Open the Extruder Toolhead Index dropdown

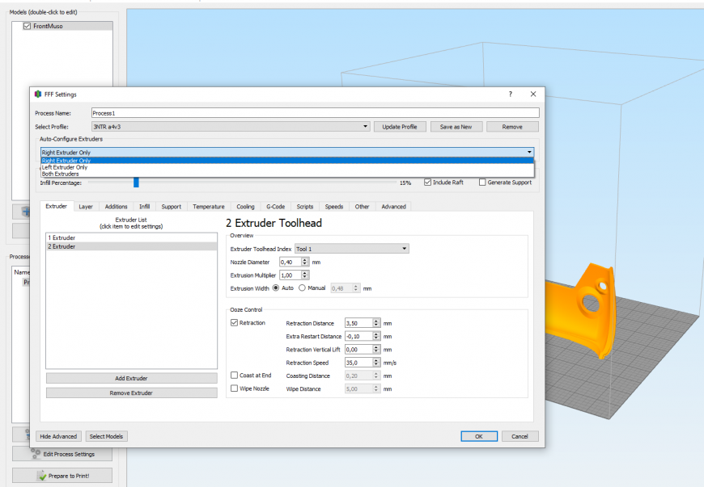tap(404, 248)
